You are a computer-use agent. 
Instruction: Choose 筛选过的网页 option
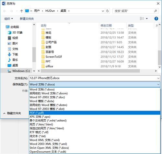(95, 128)
